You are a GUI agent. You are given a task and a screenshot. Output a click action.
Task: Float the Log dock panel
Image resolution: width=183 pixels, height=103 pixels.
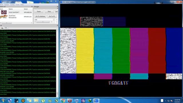(x=57, y=25)
